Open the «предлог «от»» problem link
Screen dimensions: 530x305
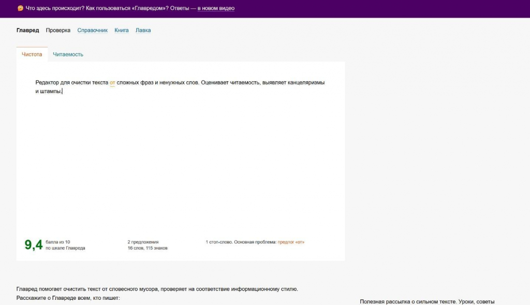point(291,242)
